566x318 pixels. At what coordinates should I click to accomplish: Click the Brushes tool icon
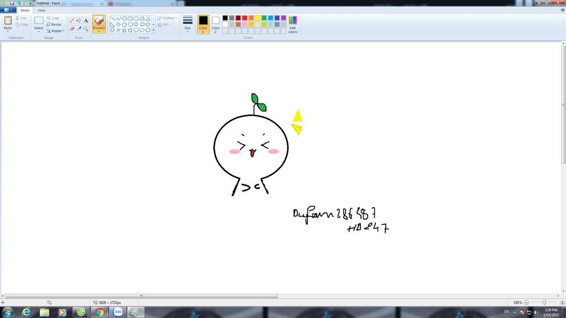[x=99, y=20]
